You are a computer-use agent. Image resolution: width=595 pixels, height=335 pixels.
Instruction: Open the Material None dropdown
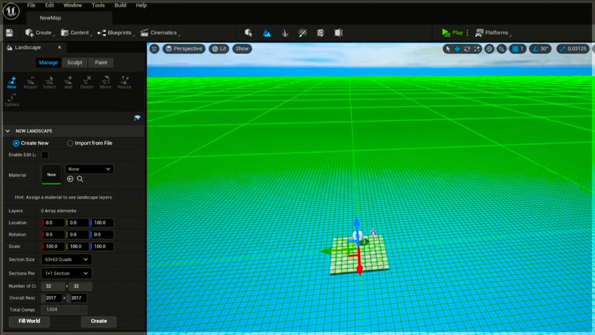89,169
